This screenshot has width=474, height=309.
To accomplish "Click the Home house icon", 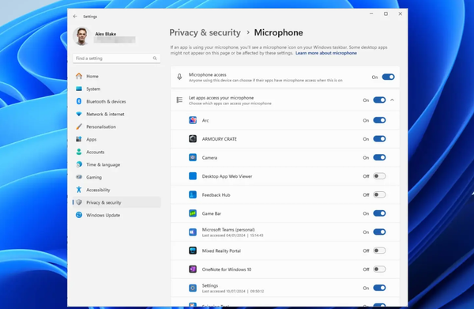I will pyautogui.click(x=79, y=76).
